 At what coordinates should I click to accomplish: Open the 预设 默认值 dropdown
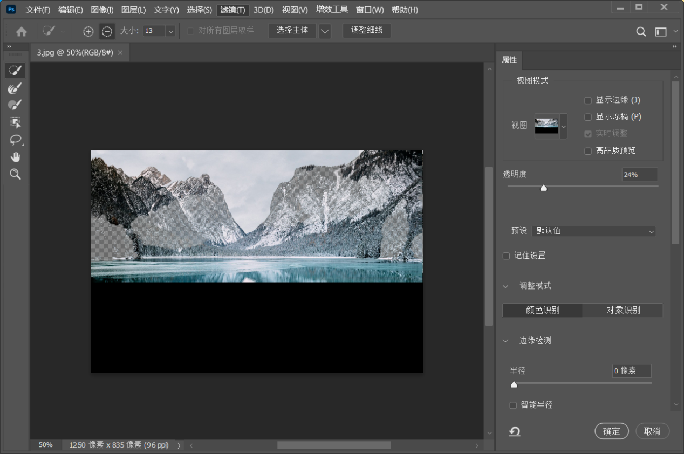point(593,231)
